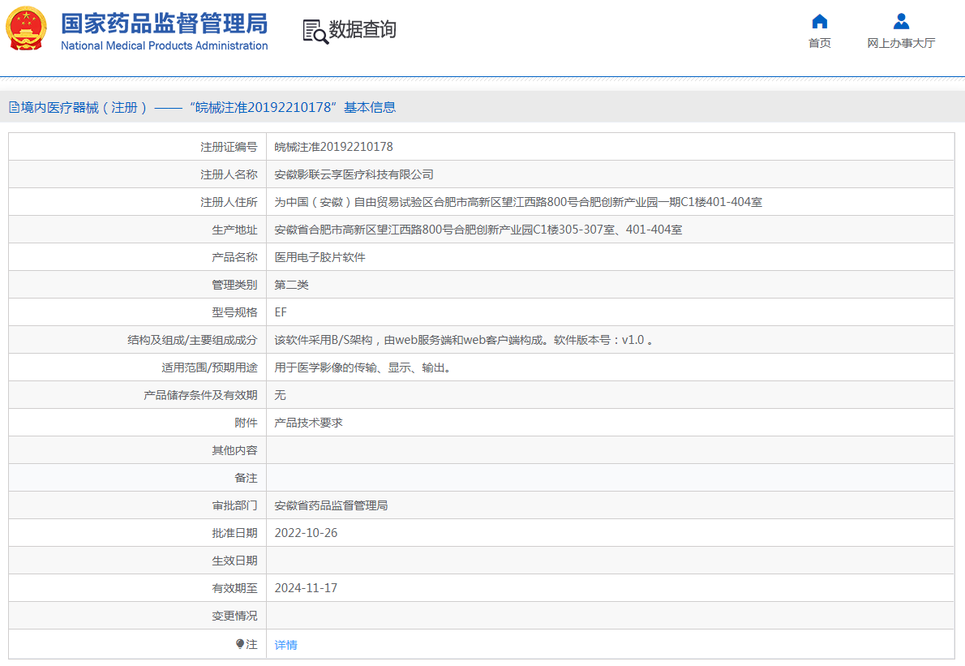
Task: Click management category value 第二类
Action: [x=292, y=285]
